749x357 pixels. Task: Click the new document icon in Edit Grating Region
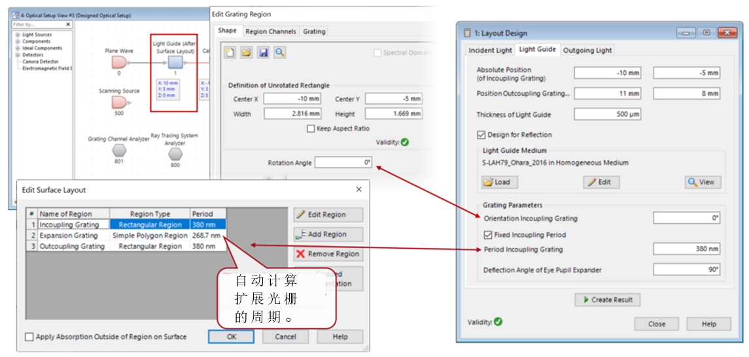(231, 52)
